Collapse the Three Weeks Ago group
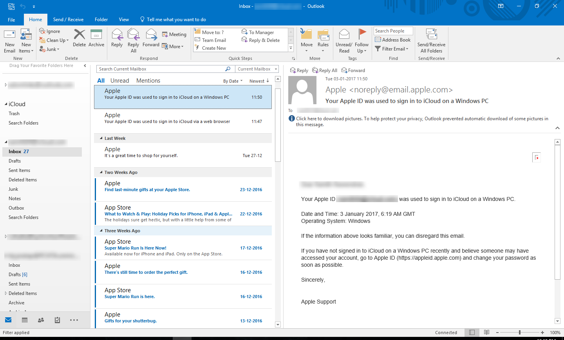This screenshot has height=340, width=564. click(x=101, y=231)
